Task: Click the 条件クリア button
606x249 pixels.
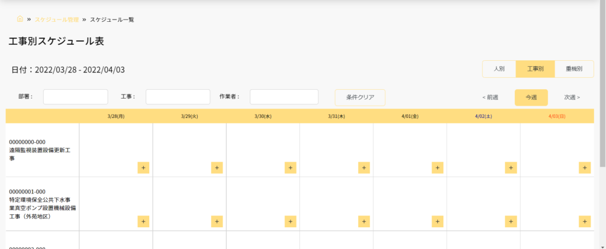Action: tap(360, 97)
